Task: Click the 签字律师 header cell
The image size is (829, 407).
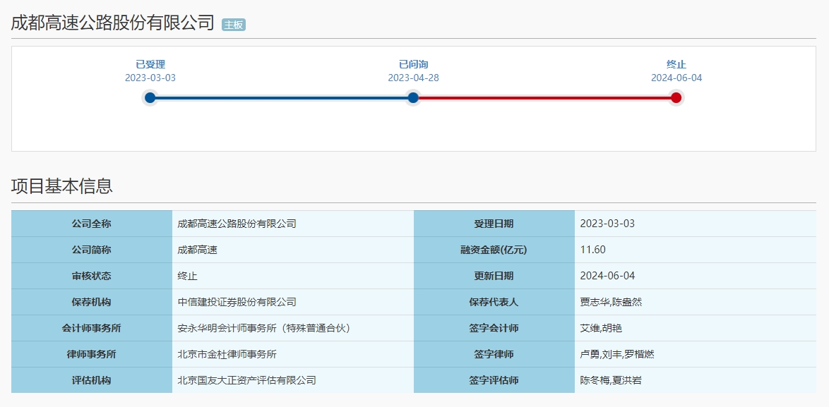Action: point(494,354)
